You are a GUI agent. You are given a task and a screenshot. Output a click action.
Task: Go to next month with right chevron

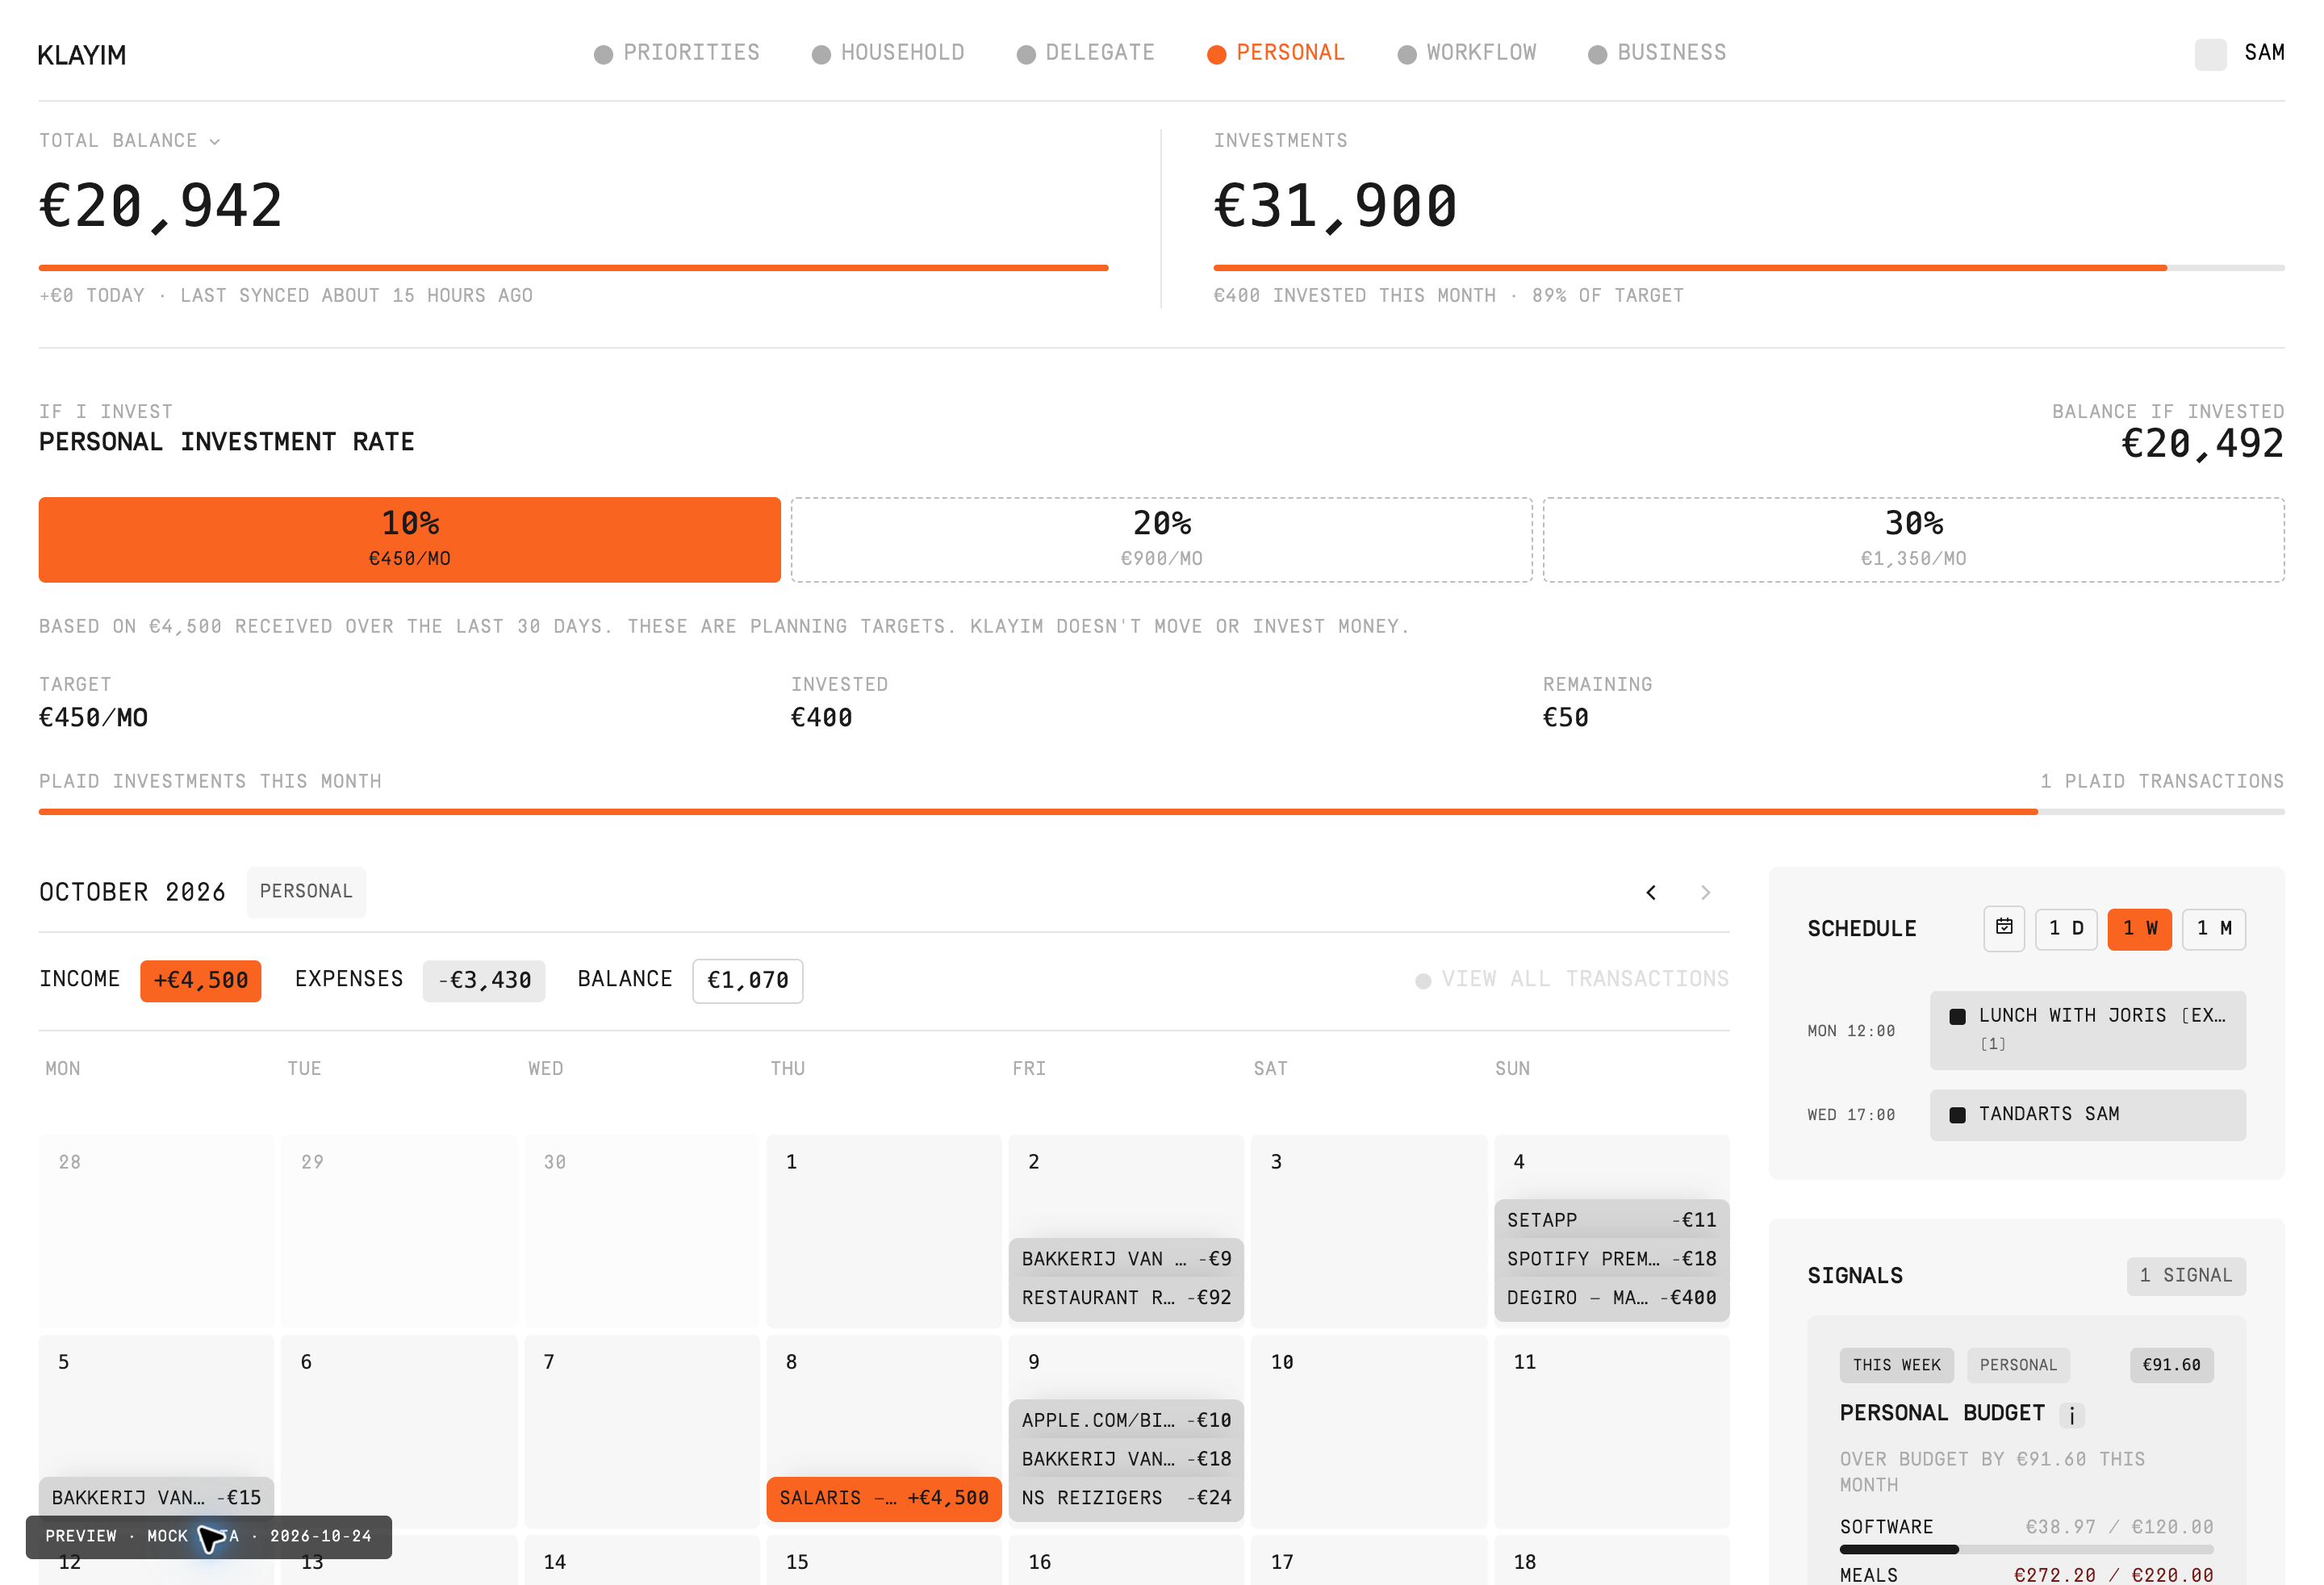[x=1705, y=892]
